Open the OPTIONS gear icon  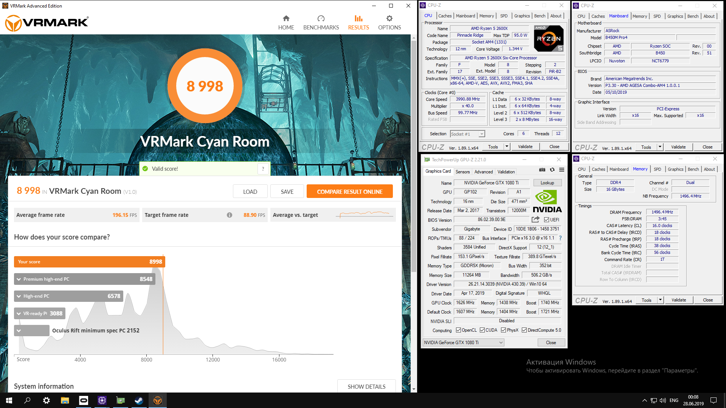[x=389, y=19]
